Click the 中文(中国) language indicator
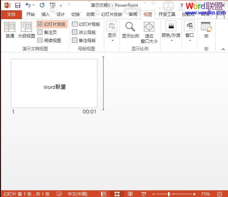The image size is (228, 197). coord(78,194)
